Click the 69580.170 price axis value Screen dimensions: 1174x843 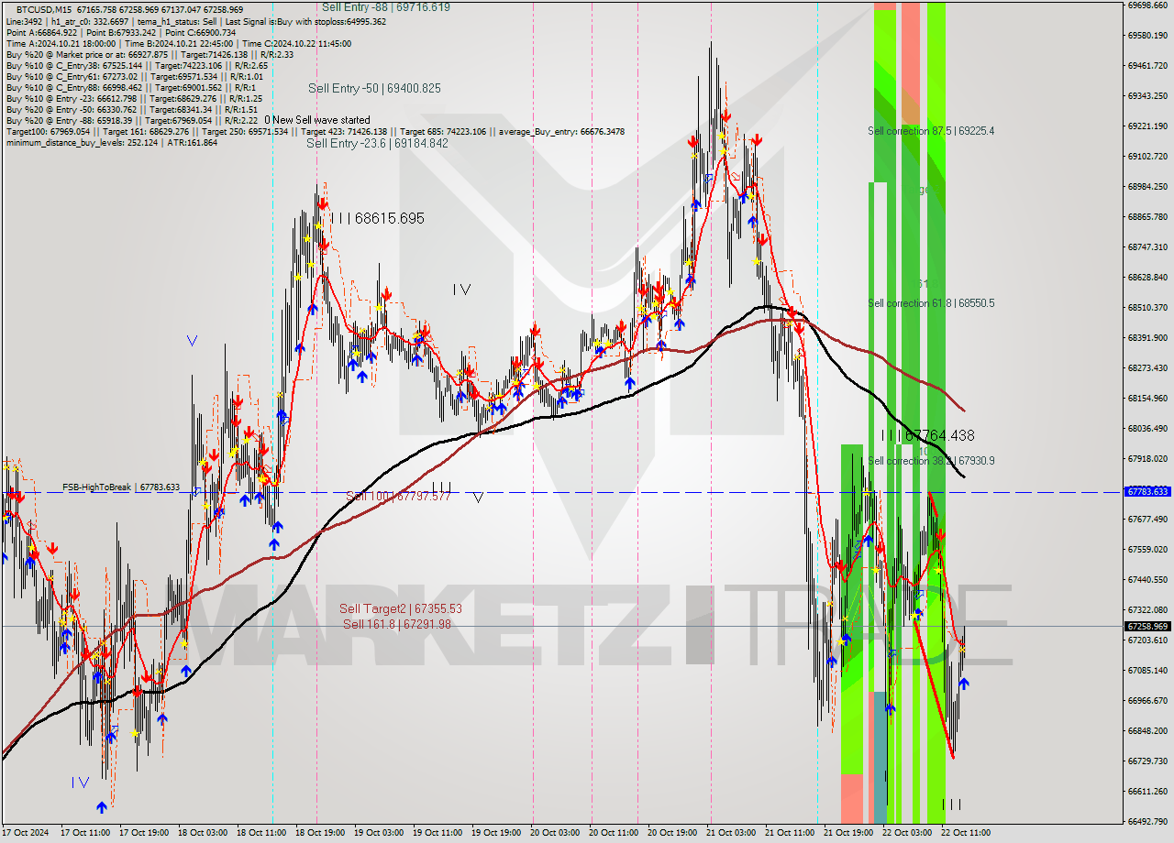[x=1147, y=35]
